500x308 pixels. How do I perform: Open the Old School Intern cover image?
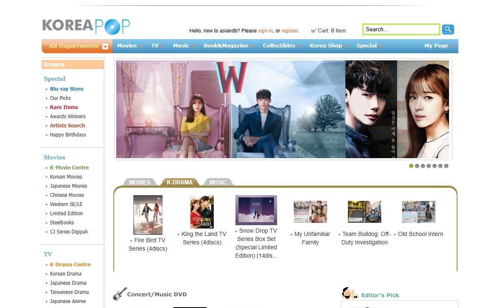[419, 212]
